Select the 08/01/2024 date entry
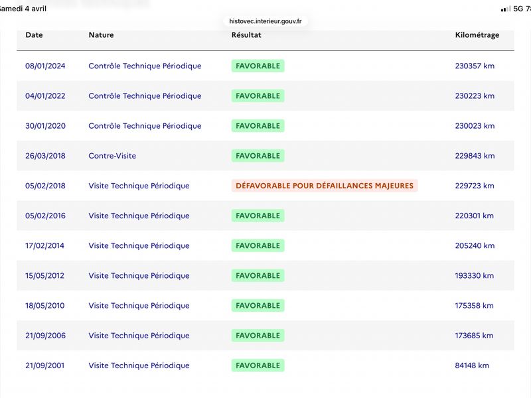This screenshot has height=398, width=531. 45,66
